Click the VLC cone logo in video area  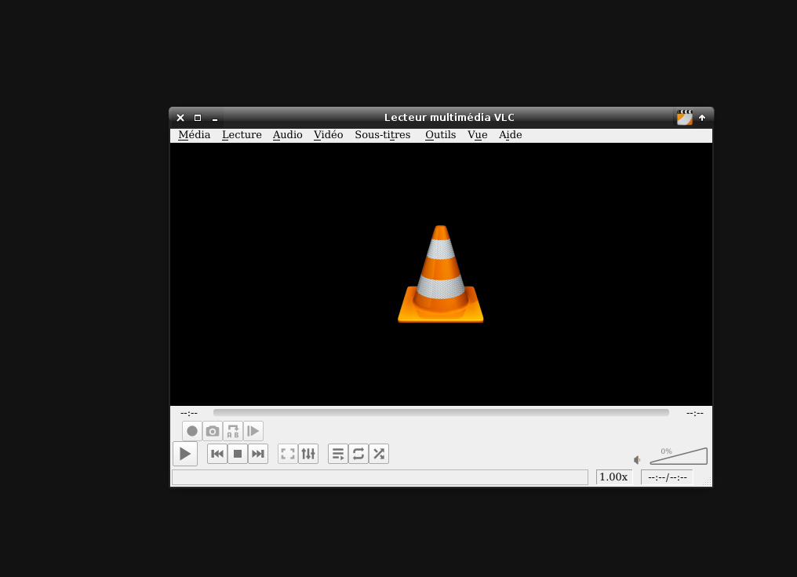(441, 274)
